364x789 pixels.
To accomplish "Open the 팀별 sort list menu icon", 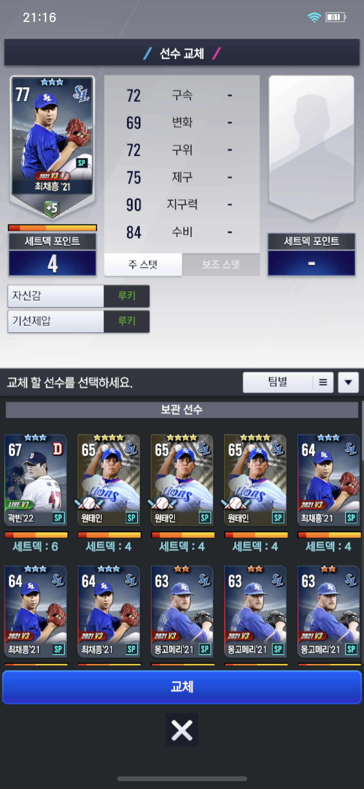I will (323, 382).
